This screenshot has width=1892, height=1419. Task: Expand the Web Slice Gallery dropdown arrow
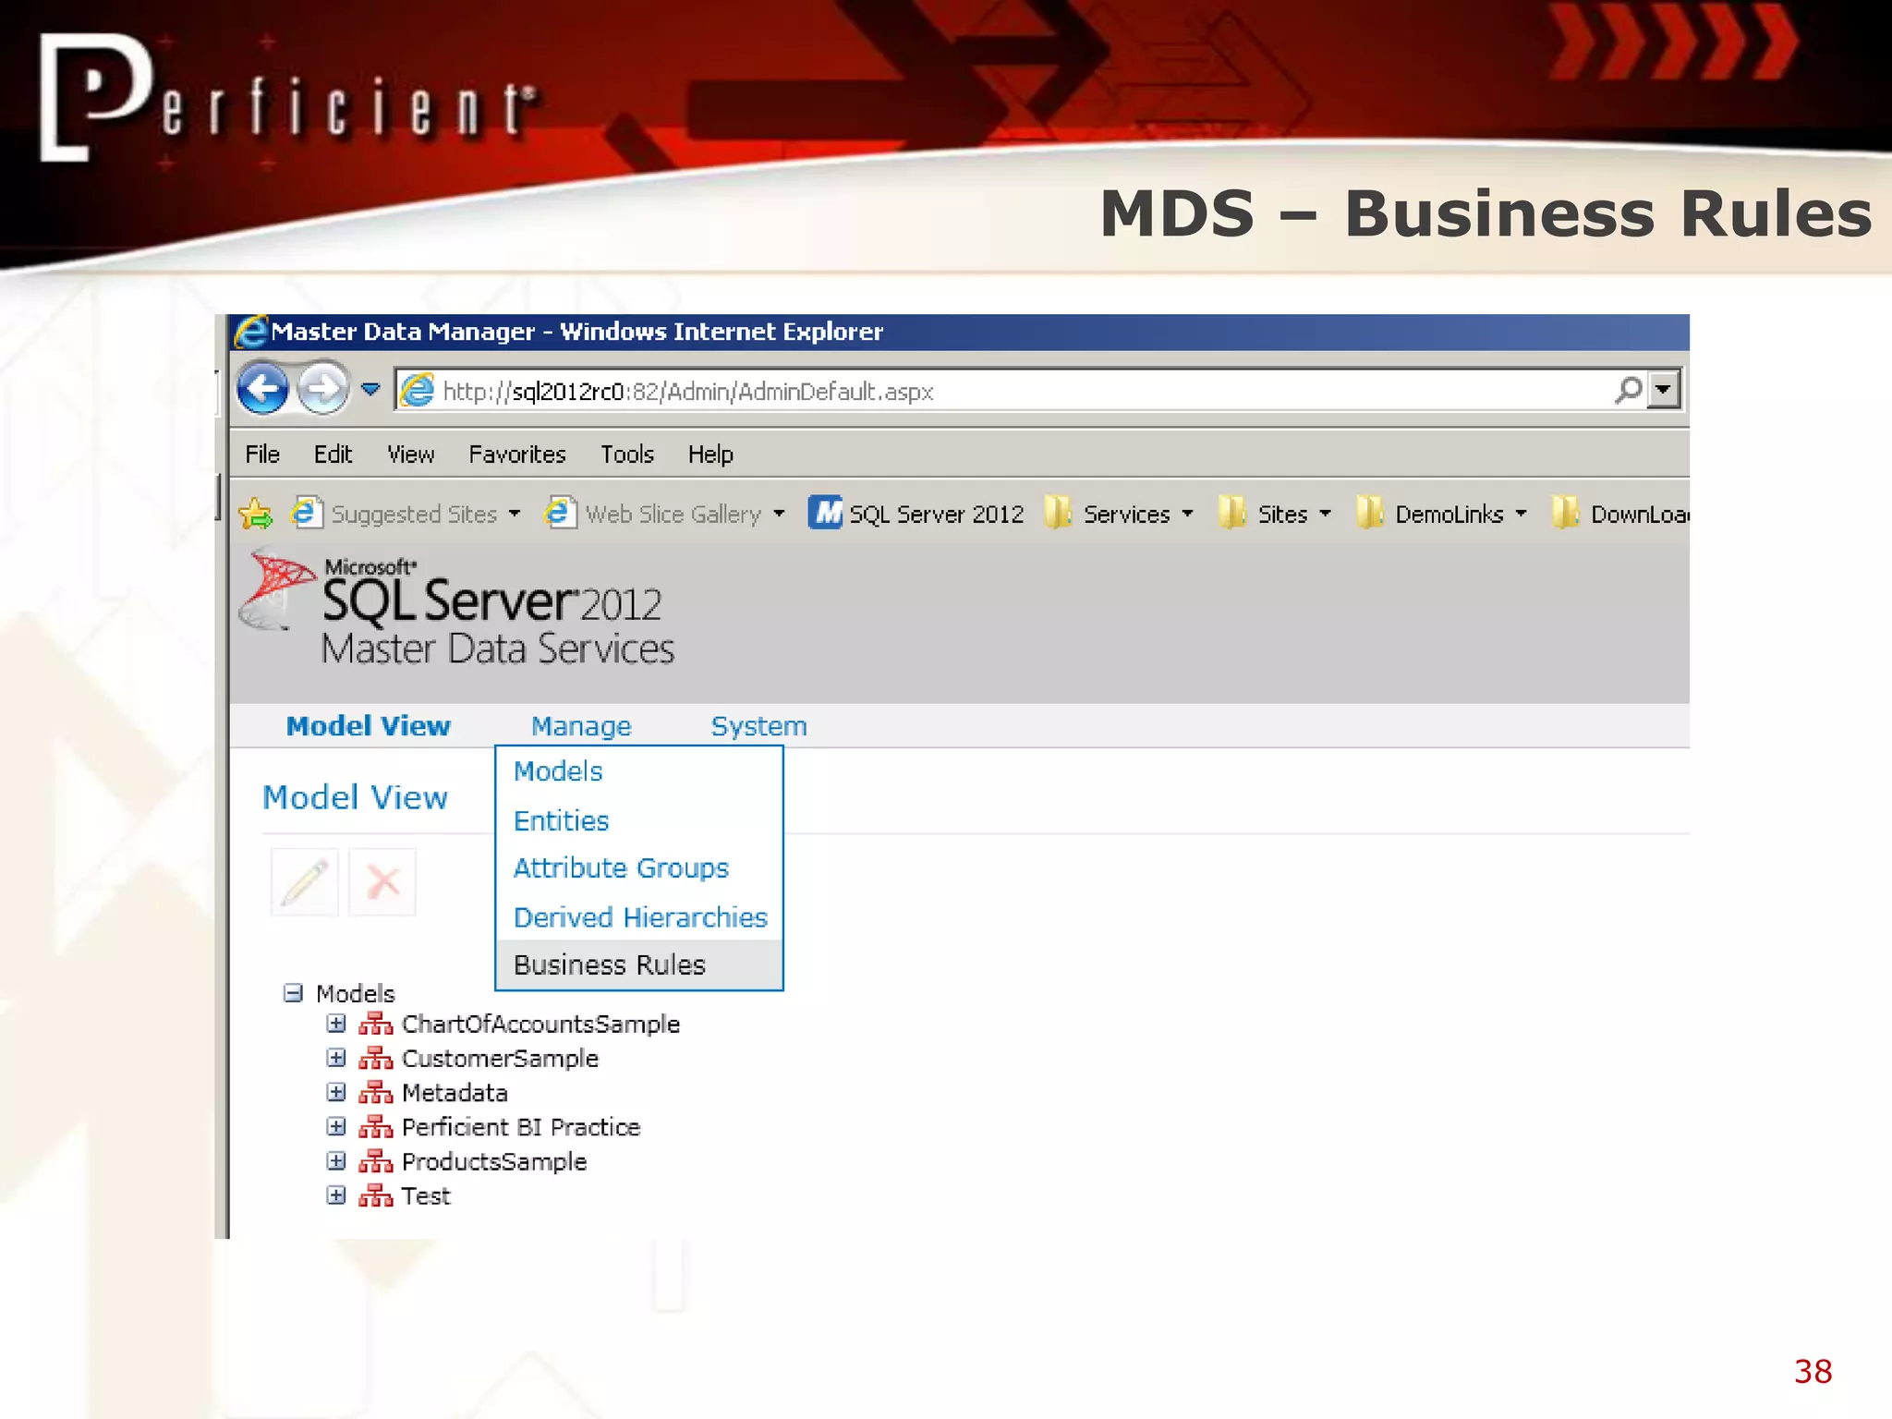click(x=779, y=514)
